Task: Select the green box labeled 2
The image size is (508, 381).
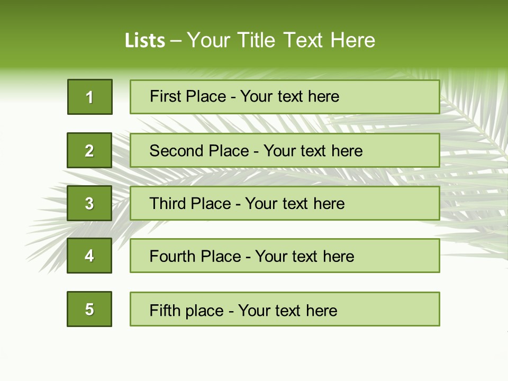Action: 89,150
